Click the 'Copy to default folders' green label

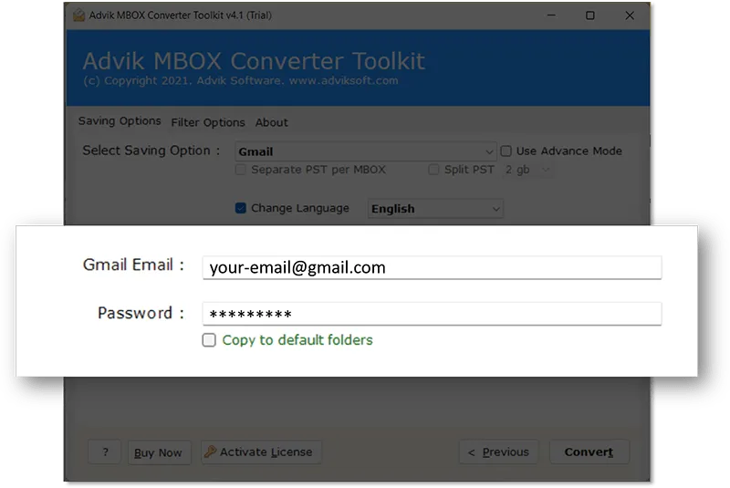click(297, 340)
